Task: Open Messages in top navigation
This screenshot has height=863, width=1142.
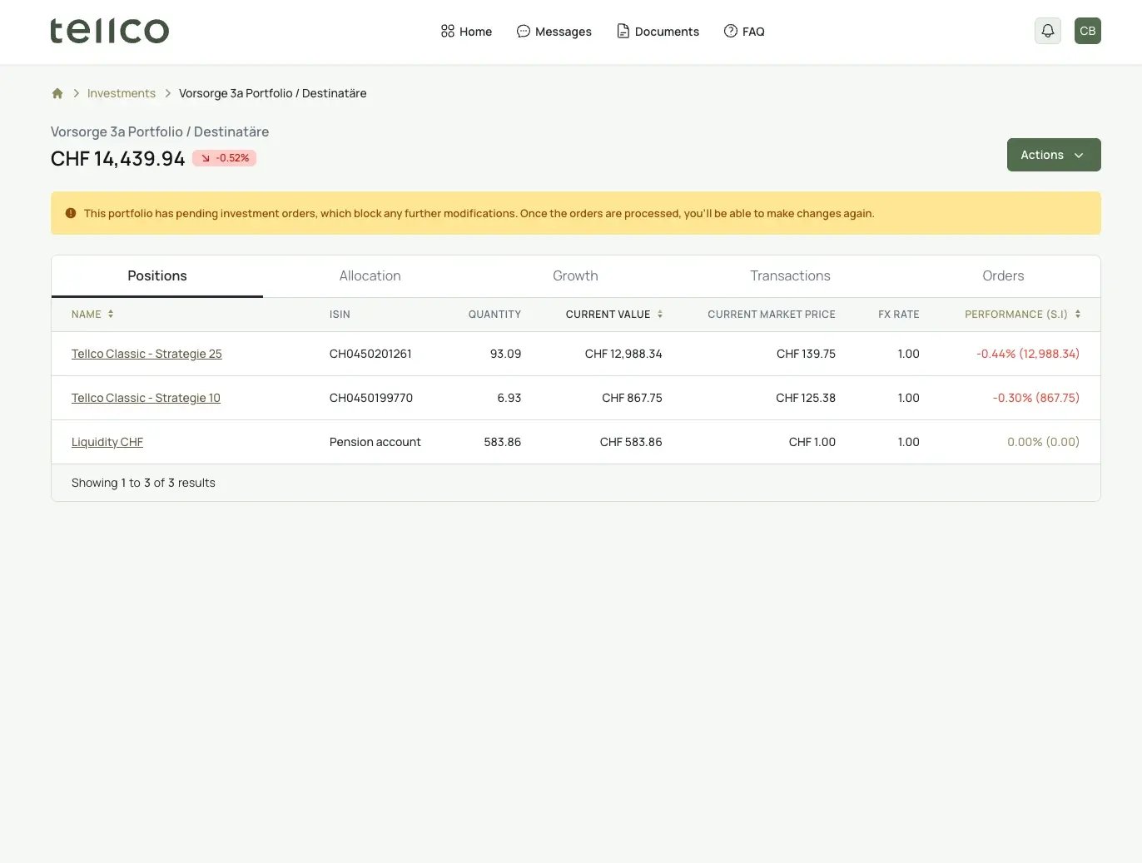Action: pos(554,32)
